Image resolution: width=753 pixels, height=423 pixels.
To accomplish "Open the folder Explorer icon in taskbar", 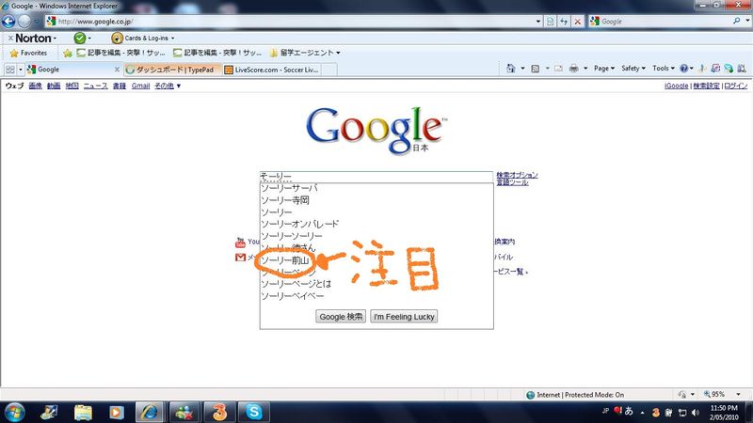I will (83, 413).
